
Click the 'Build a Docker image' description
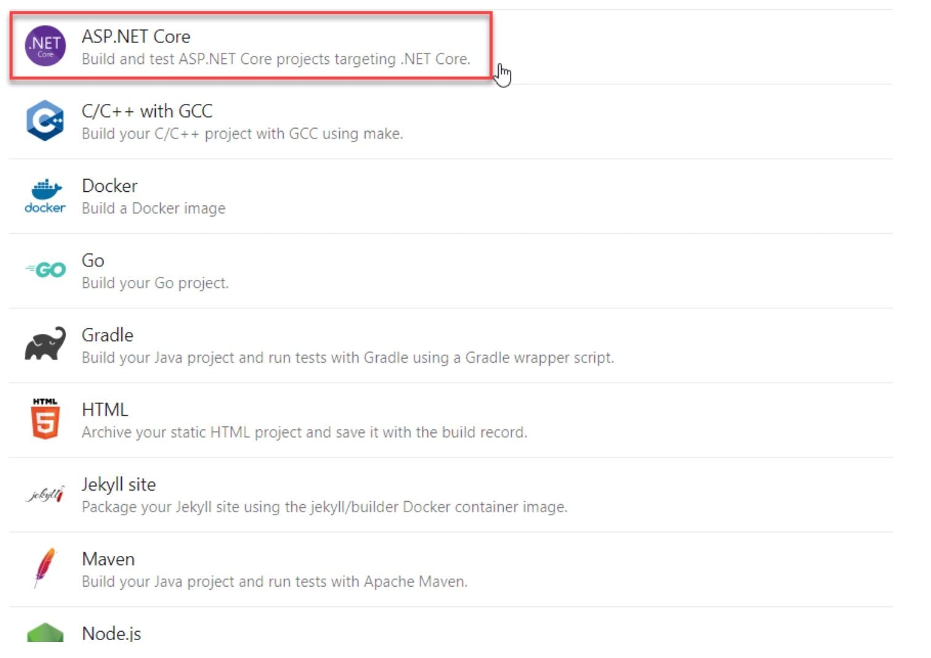point(153,208)
